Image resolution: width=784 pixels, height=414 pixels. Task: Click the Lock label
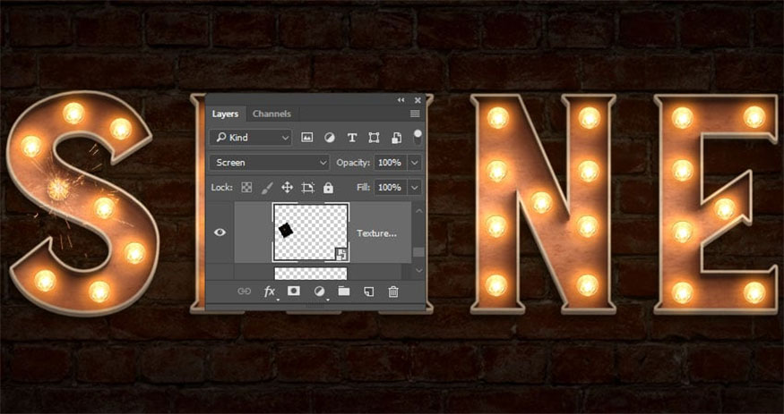click(x=222, y=188)
